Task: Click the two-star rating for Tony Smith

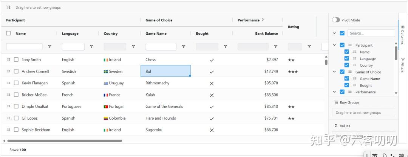Action: [291, 60]
